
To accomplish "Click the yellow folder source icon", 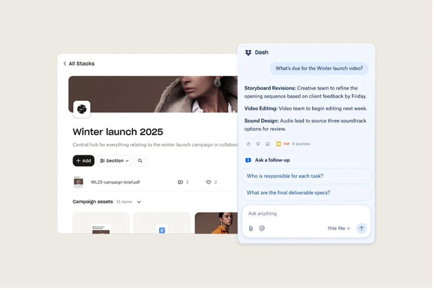I will 279,144.
